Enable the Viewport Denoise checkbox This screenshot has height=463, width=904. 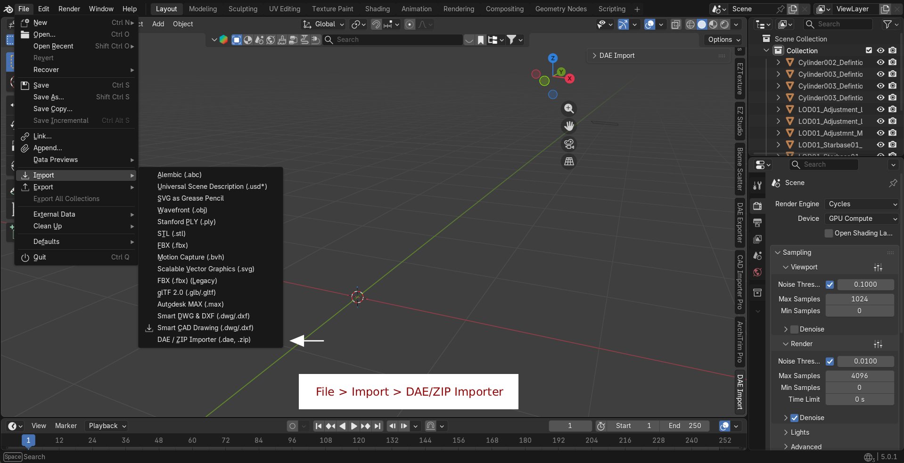click(x=794, y=329)
